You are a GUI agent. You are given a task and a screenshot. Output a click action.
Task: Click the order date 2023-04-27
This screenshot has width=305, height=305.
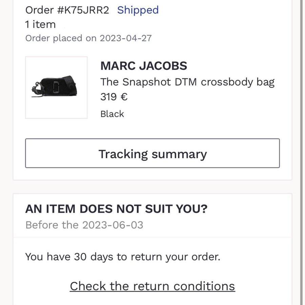coord(126,38)
